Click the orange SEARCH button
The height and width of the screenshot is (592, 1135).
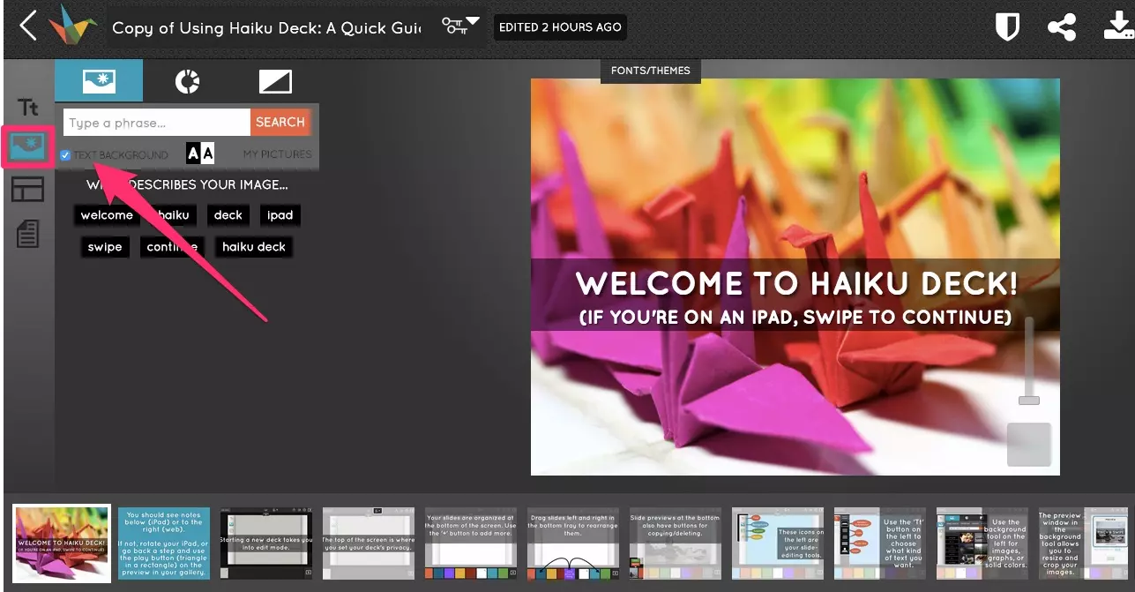pos(280,123)
